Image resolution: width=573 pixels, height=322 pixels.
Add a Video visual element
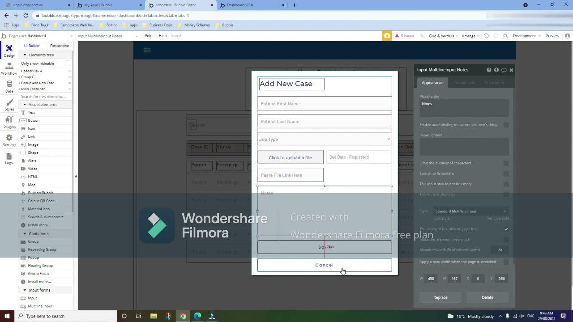(x=32, y=169)
